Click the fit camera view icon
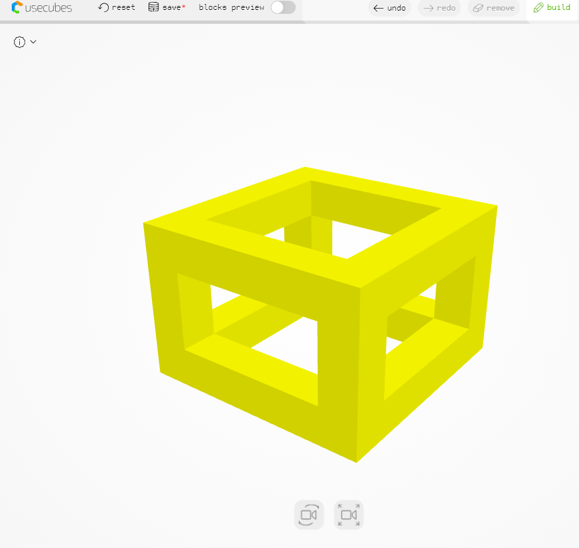Screen dimensions: 579x548 [x=349, y=515]
